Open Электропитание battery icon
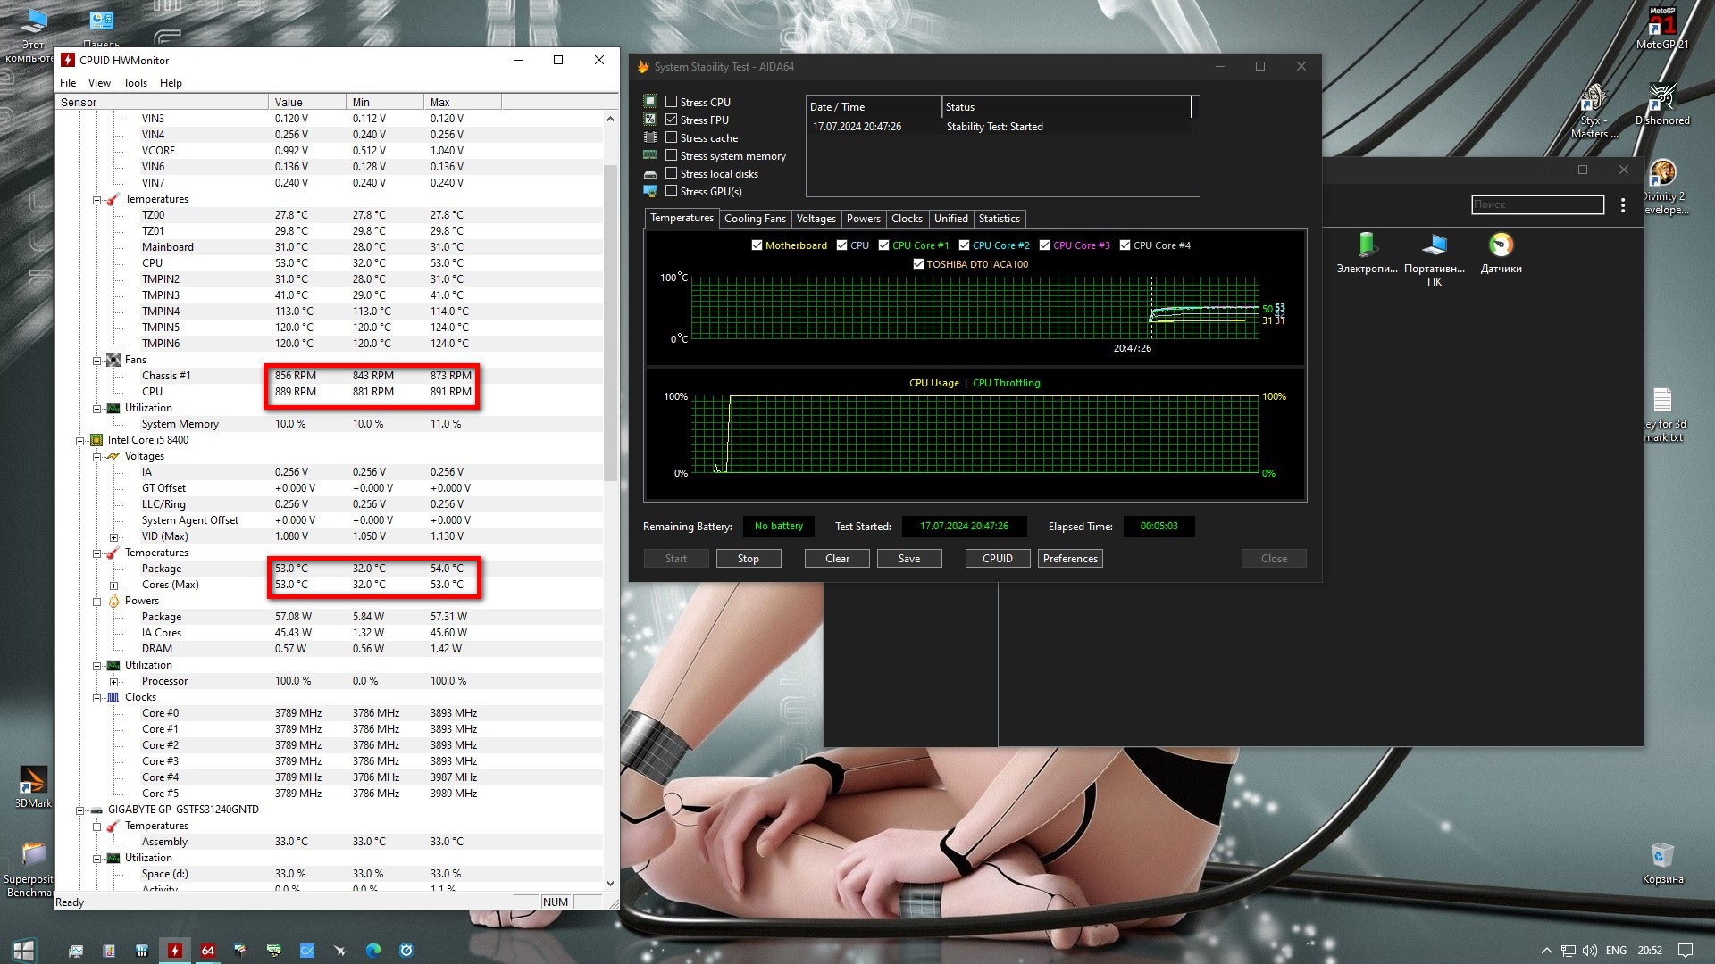Viewport: 1715px width, 964px height. (1367, 246)
